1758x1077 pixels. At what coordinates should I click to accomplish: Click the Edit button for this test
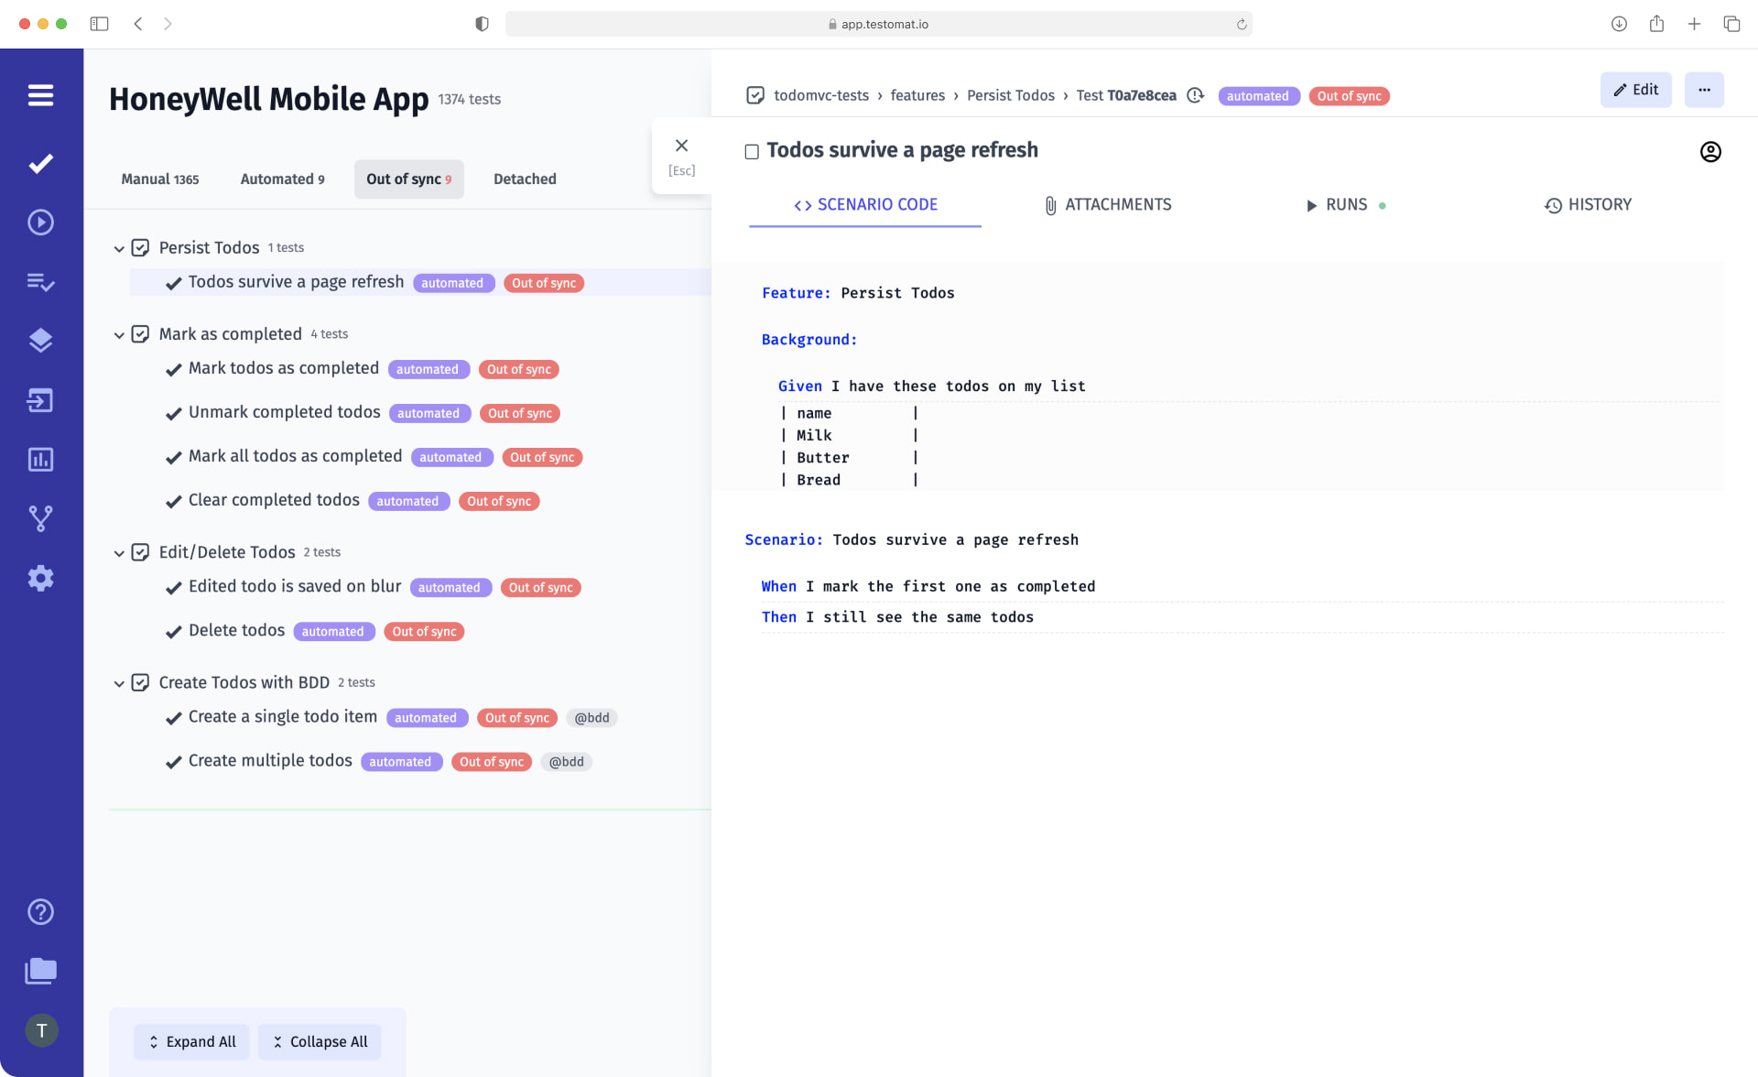coord(1636,89)
